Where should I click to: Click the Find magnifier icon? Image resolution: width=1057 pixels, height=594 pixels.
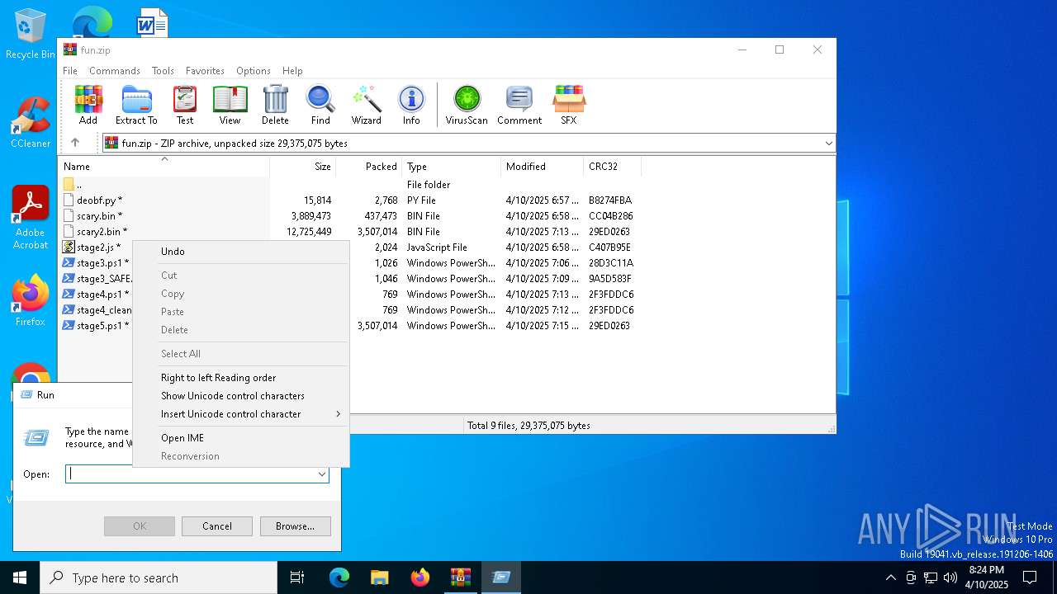pyautogui.click(x=320, y=105)
